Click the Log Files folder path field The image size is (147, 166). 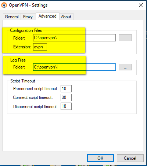coord(74,67)
